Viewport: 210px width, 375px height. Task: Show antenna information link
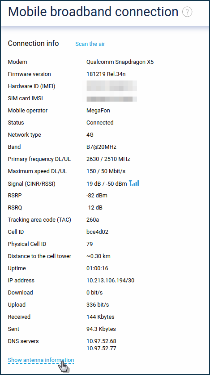point(41,360)
